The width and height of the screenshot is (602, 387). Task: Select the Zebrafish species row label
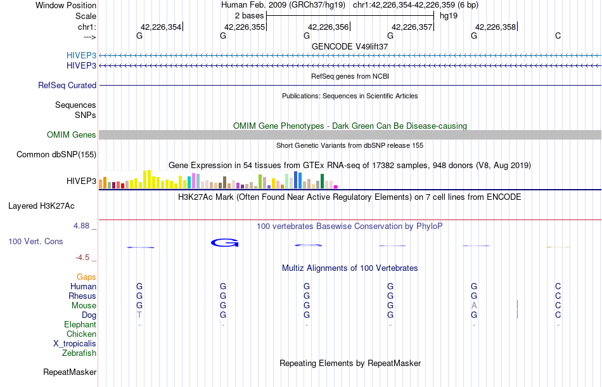coord(79,353)
